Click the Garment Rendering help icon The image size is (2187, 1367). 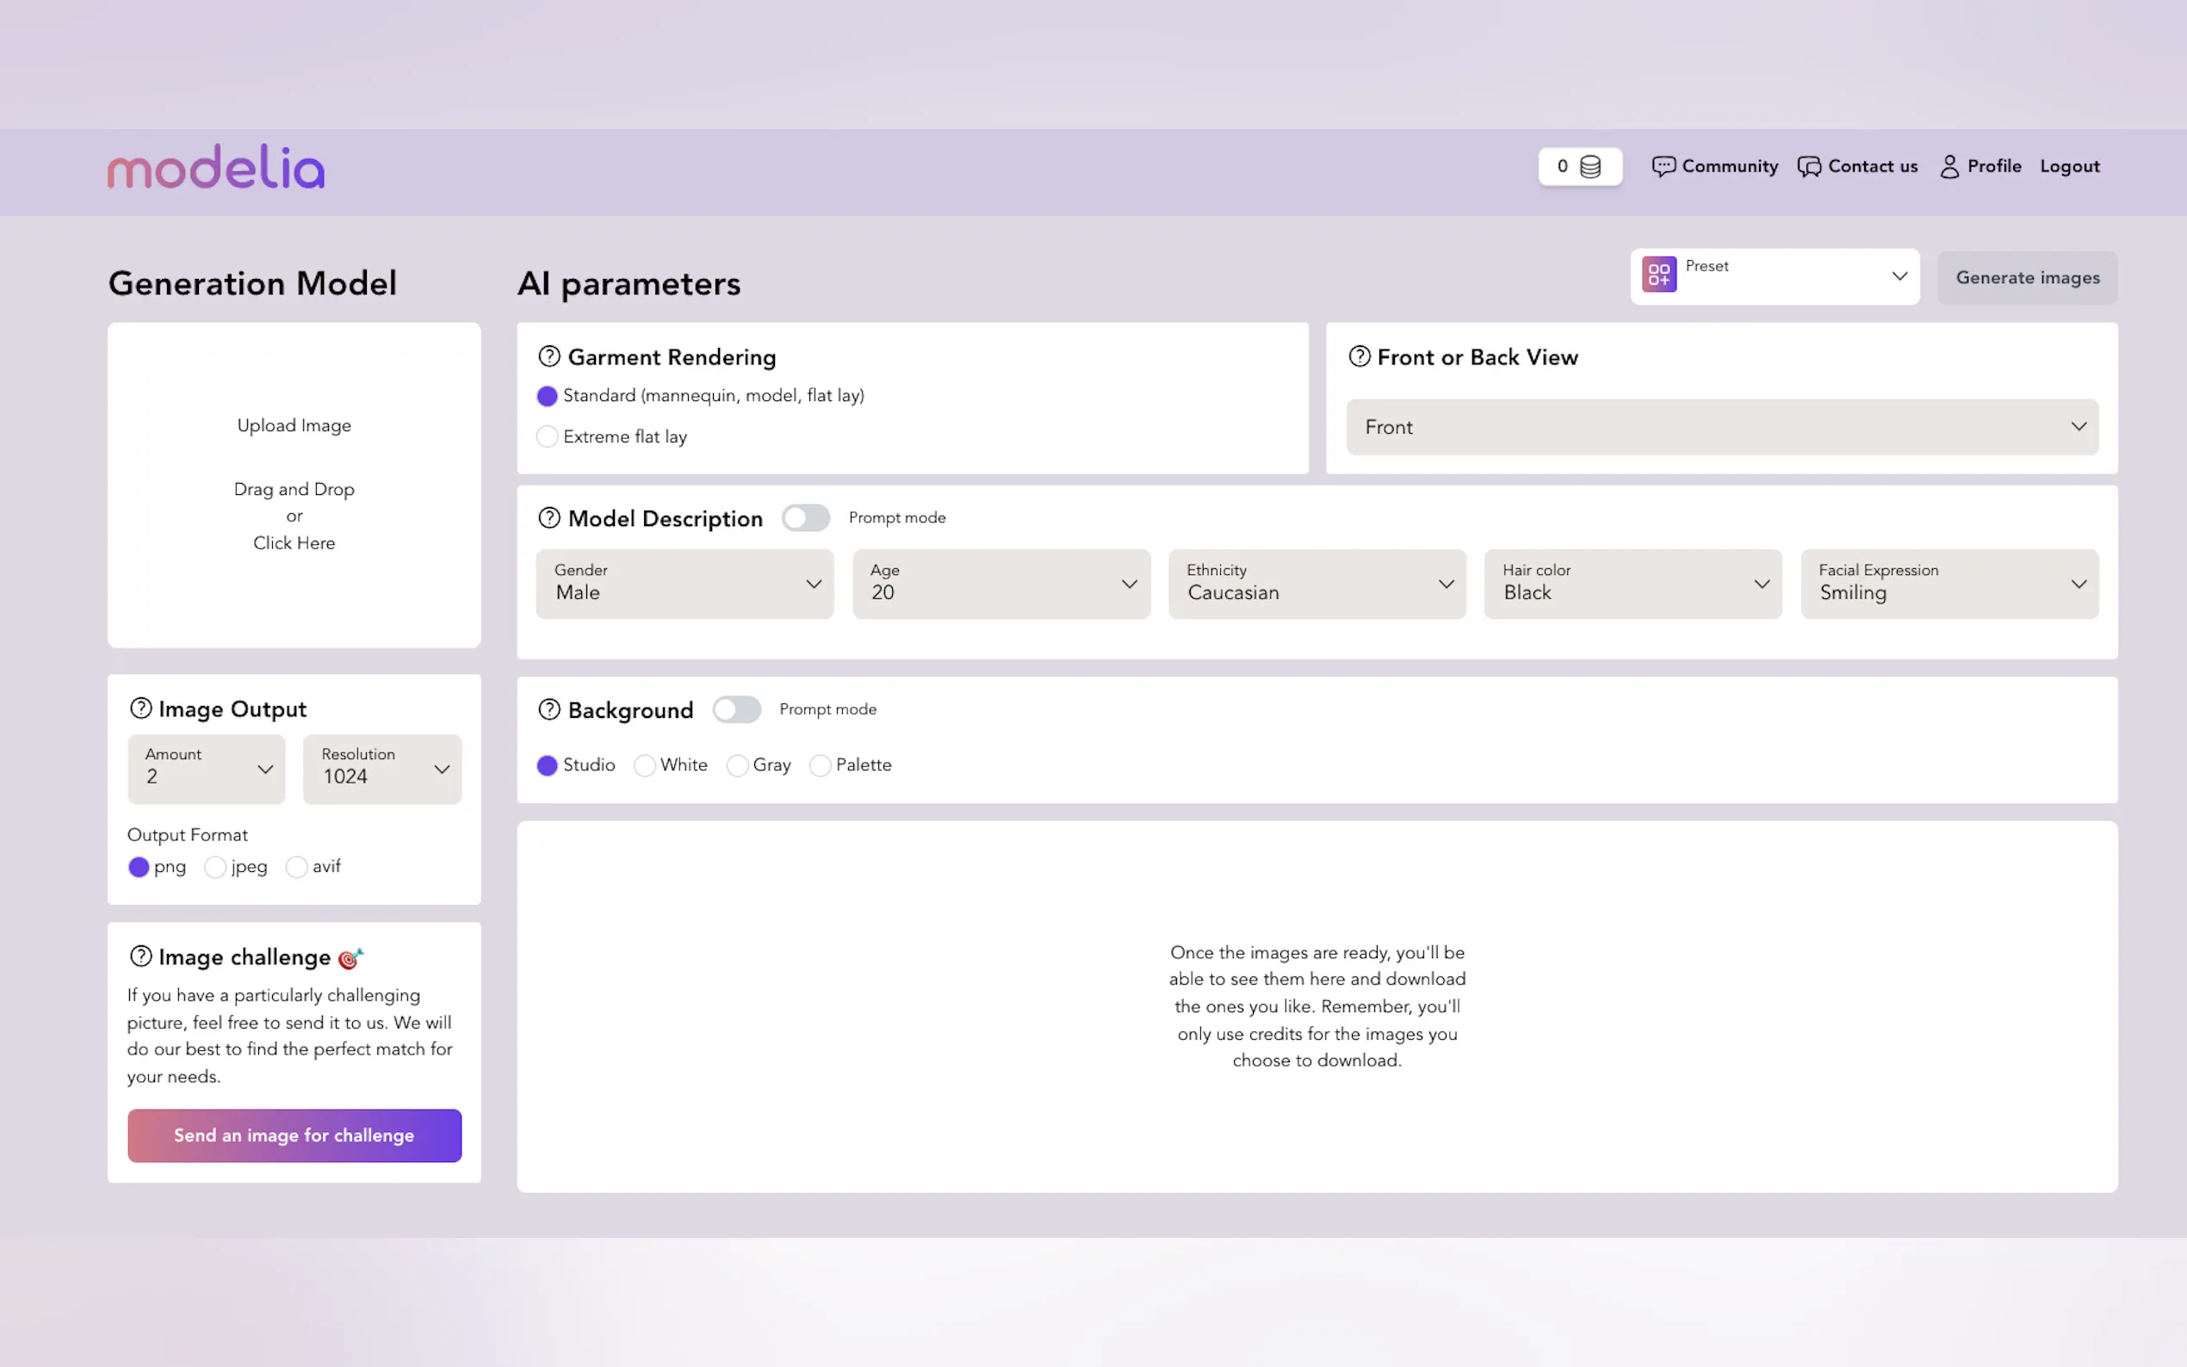pos(548,357)
